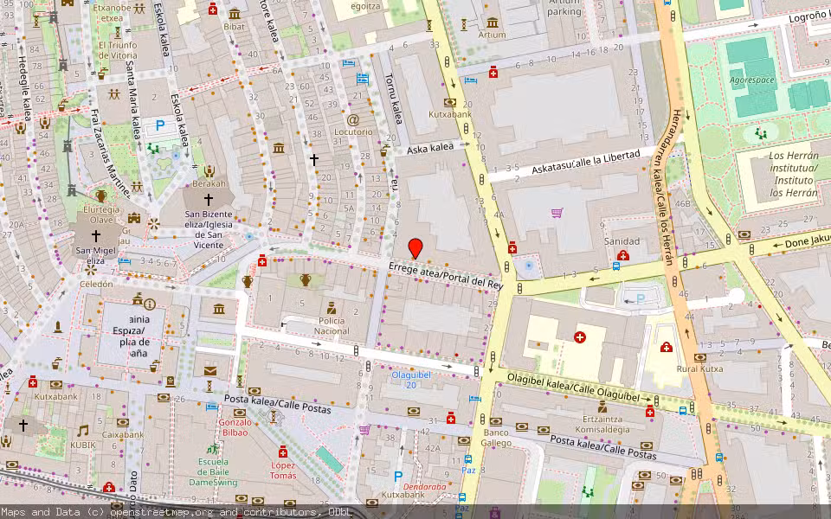The height and width of the screenshot is (519, 831).
Task: Click the Dendaraba label
Action: point(424,486)
